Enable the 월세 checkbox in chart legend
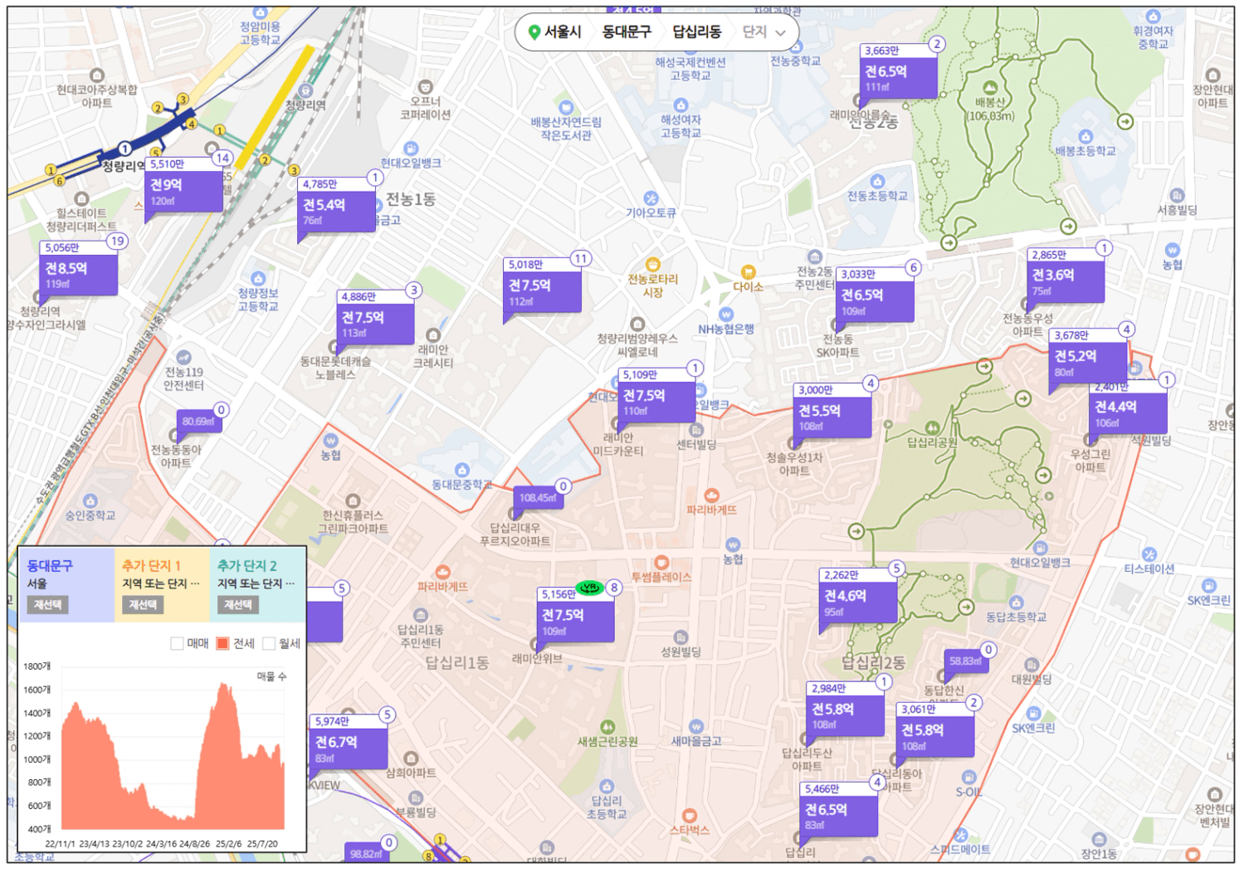This screenshot has width=1244, height=873. (x=269, y=644)
